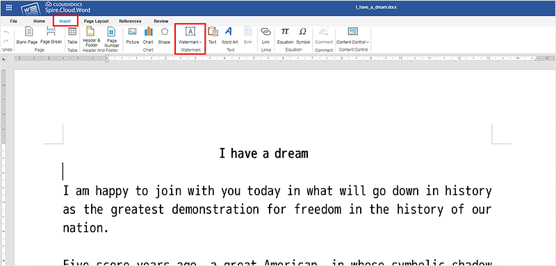Add a Comment
The height and width of the screenshot is (266, 556).
pos(324,36)
